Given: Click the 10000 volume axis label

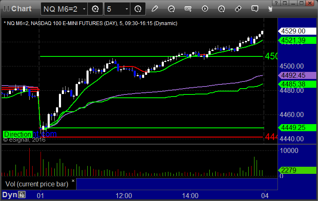Looking at the screenshot, I should pos(289,150).
